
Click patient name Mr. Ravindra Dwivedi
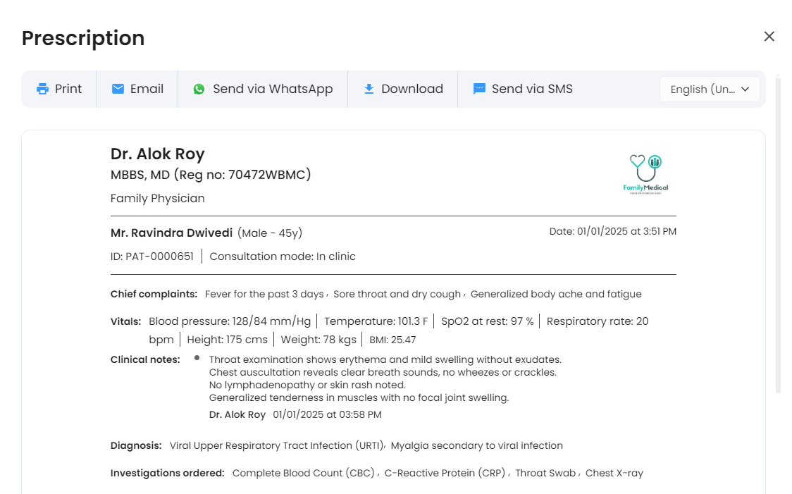click(x=171, y=233)
